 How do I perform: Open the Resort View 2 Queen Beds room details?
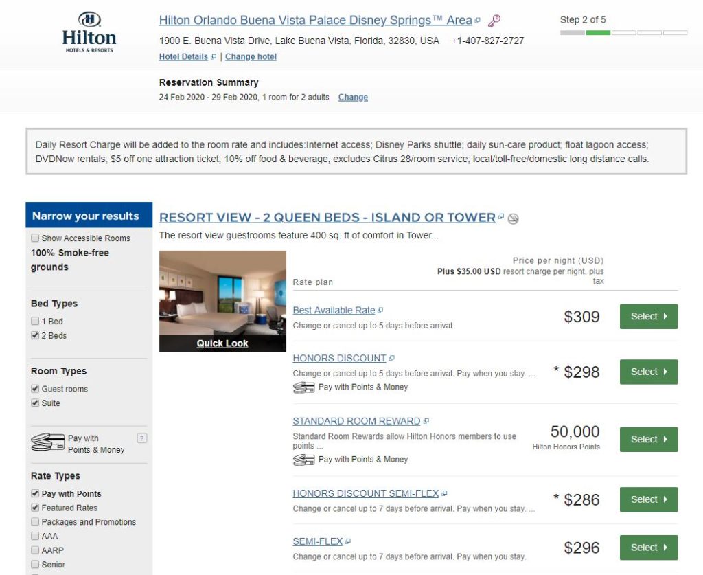coord(327,218)
